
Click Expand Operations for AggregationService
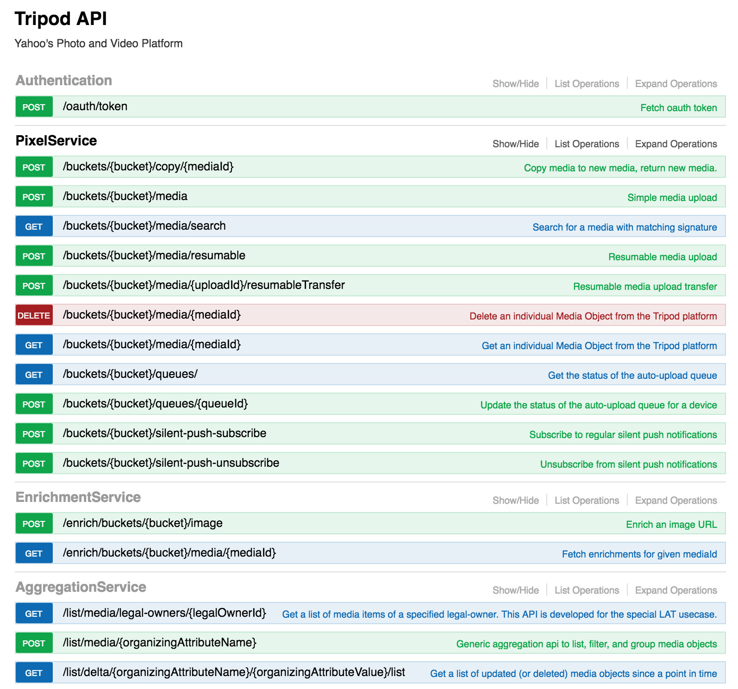pyautogui.click(x=675, y=590)
